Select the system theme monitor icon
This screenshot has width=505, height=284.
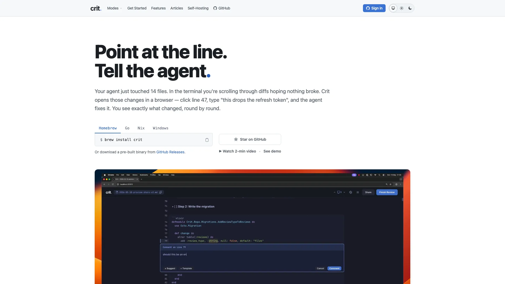coord(393,8)
